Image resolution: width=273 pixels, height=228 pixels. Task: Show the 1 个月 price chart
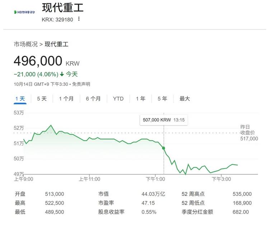[x=66, y=99]
